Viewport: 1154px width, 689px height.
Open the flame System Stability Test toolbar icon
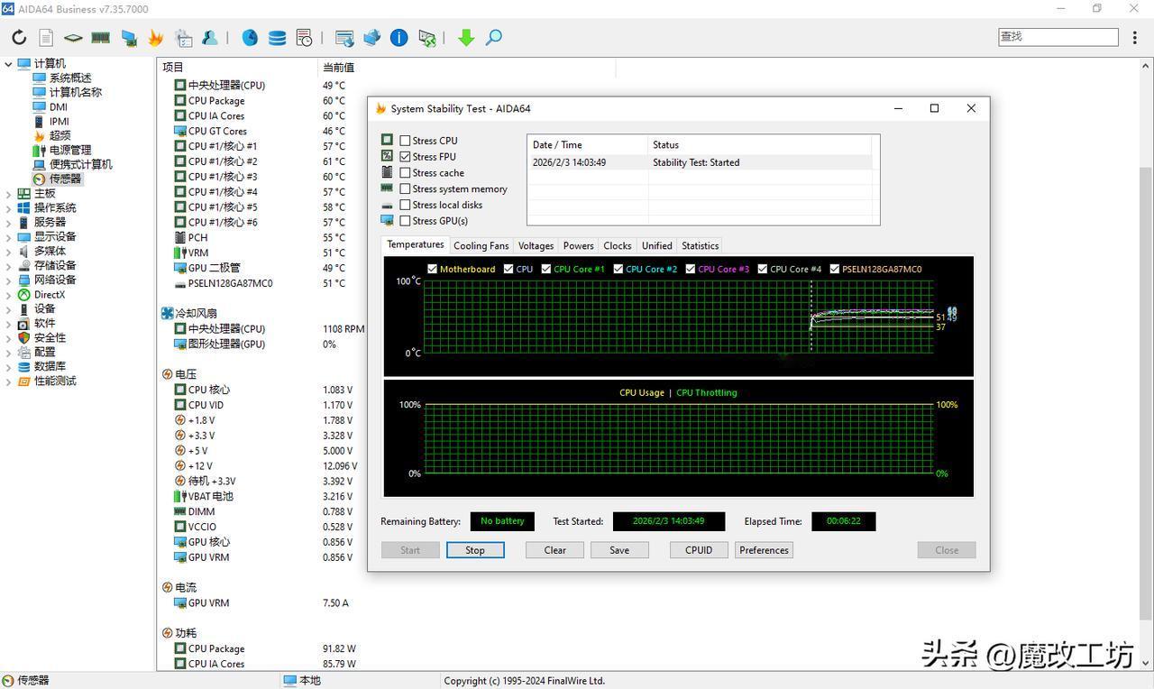(x=156, y=38)
